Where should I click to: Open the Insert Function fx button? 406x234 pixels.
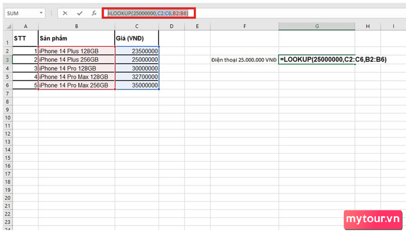[94, 13]
